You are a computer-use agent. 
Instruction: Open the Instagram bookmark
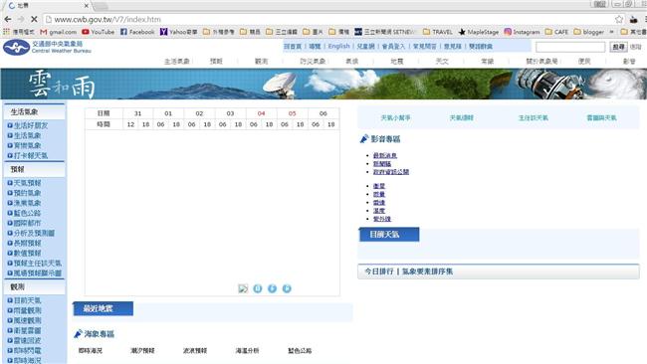(x=522, y=32)
